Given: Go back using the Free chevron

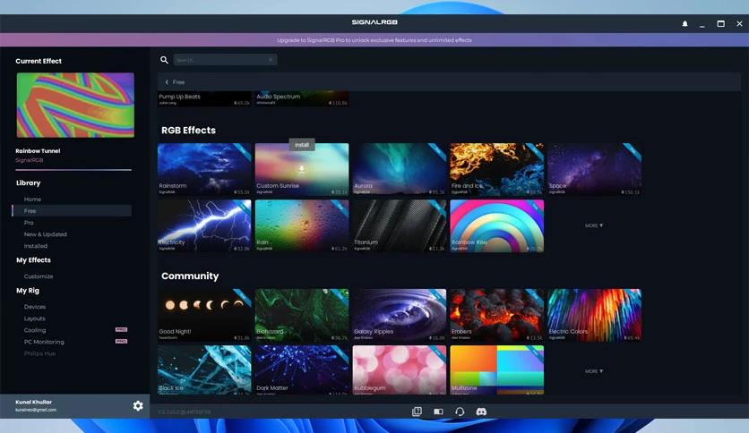Looking at the screenshot, I should 167,82.
